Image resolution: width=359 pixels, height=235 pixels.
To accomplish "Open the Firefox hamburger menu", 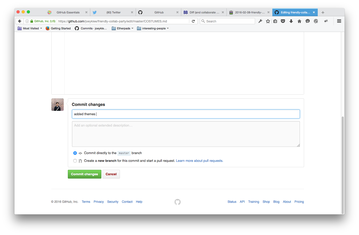I will (339, 21).
